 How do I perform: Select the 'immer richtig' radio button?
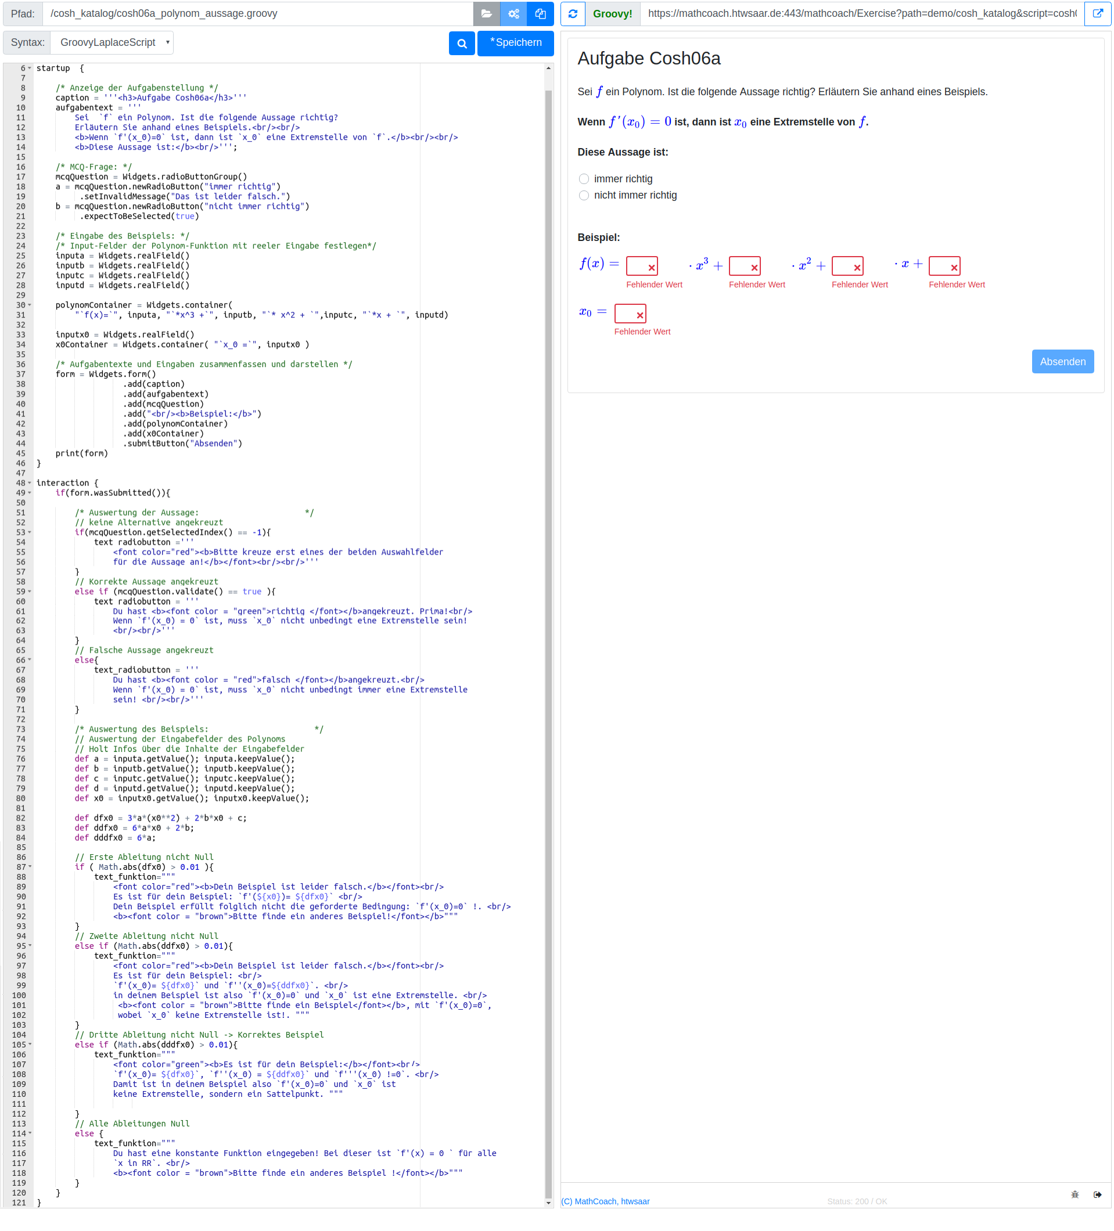pyautogui.click(x=584, y=179)
